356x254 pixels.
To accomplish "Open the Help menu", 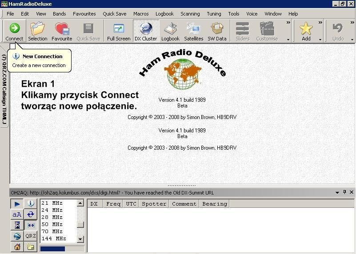I will tap(293, 14).
